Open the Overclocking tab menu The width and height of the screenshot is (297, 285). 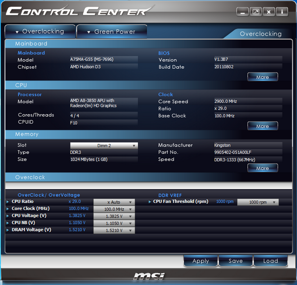40,32
